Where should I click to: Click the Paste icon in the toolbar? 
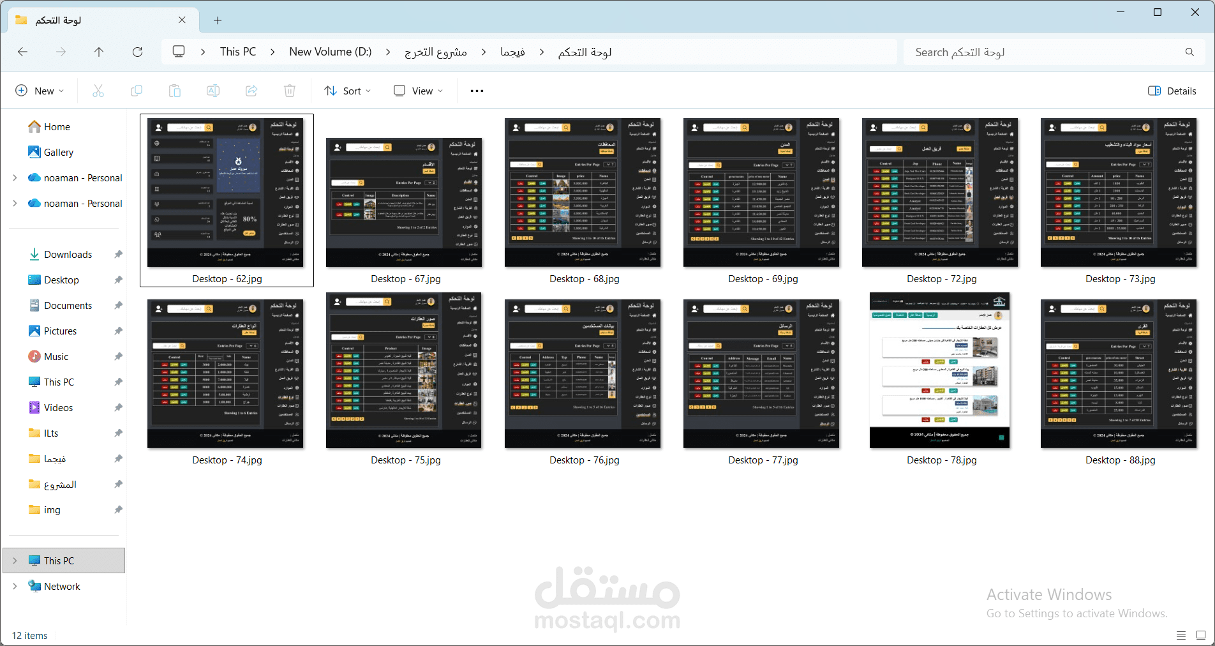click(x=174, y=91)
